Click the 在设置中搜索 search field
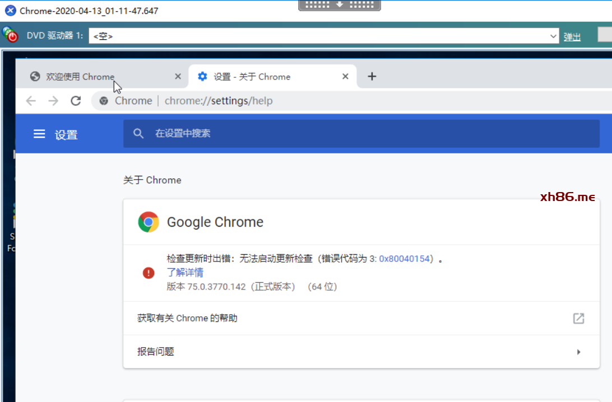Screen dimensions: 612x402 [359, 134]
